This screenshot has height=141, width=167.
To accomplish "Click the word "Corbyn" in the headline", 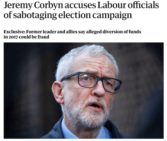I will [x=48, y=5].
